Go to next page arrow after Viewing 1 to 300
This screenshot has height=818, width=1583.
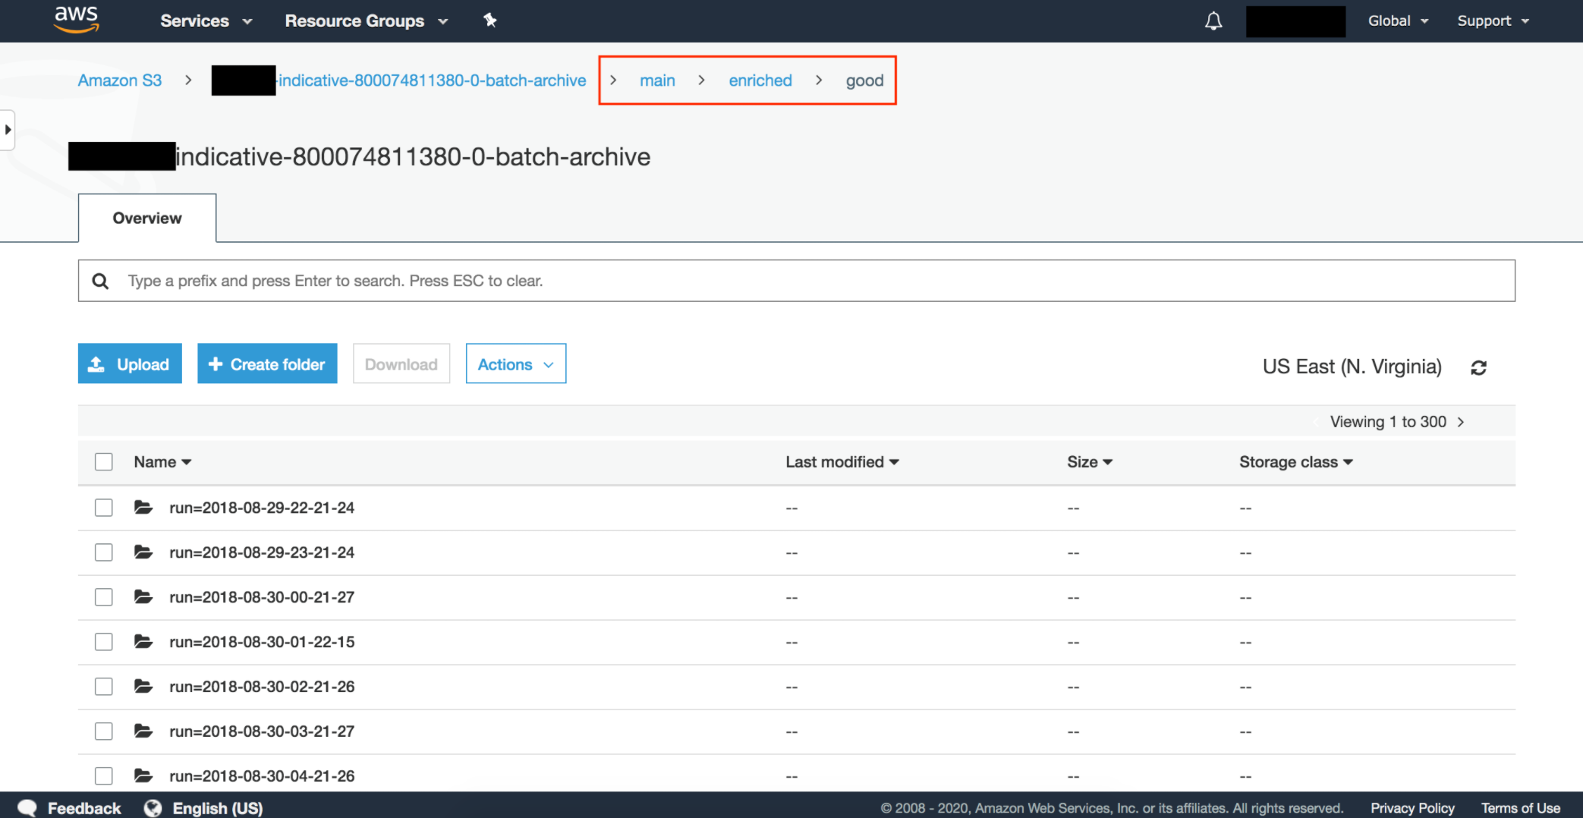click(x=1461, y=422)
